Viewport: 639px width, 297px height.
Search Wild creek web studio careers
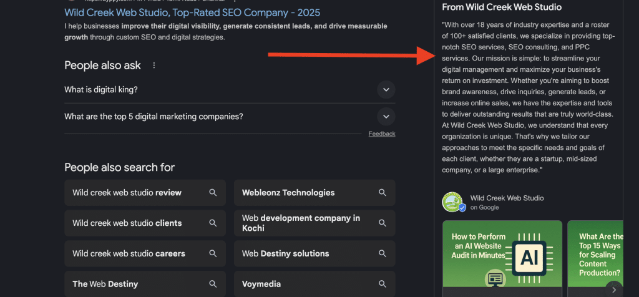coord(145,253)
